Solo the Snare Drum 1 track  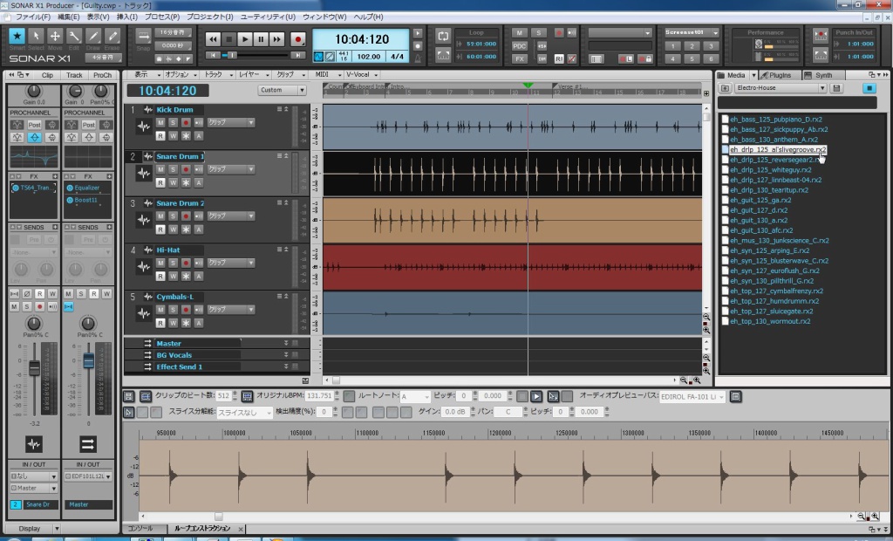click(174, 169)
